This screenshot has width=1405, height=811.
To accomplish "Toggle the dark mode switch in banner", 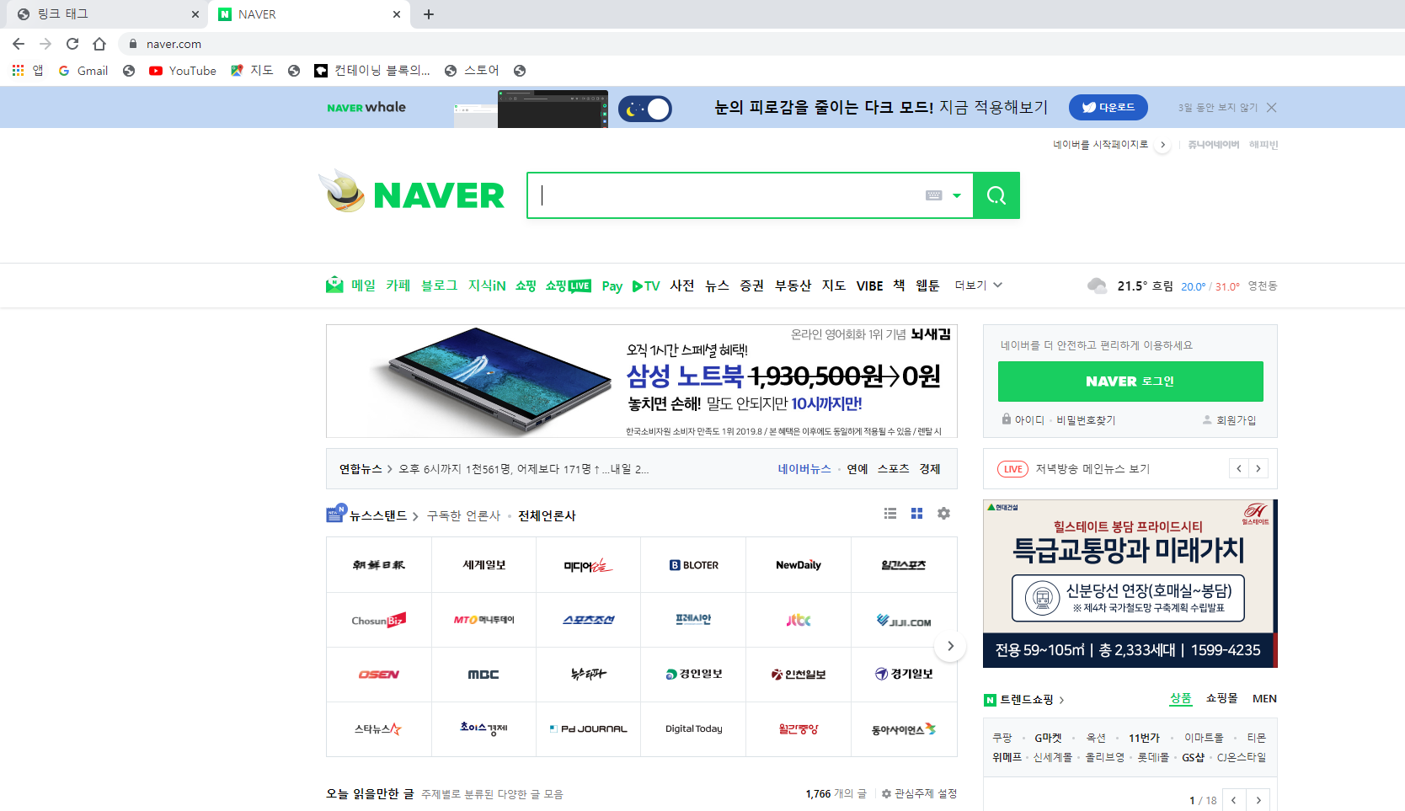I will click(645, 109).
